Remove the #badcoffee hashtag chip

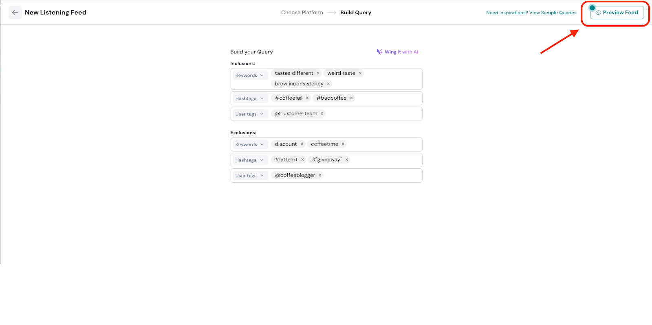coord(351,98)
